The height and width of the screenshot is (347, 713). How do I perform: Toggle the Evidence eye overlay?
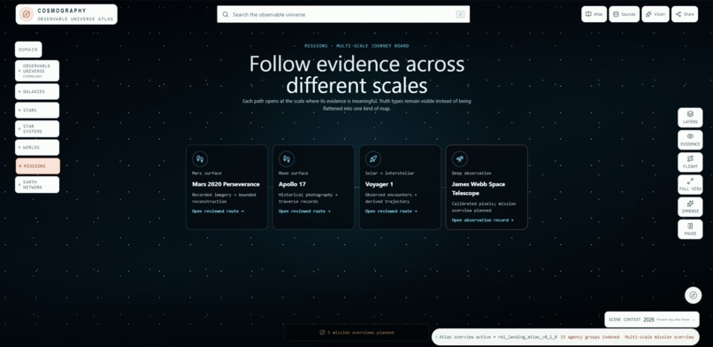[690, 140]
